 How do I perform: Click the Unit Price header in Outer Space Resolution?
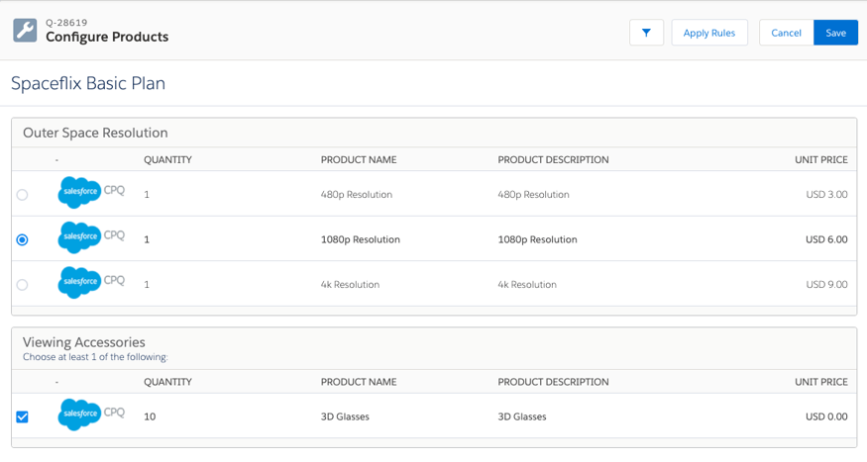pos(820,159)
